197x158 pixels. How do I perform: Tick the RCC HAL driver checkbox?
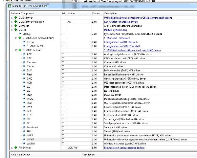[63, 111]
